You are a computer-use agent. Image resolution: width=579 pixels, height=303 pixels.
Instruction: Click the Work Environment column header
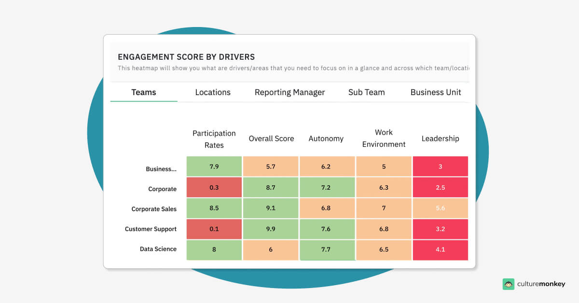[383, 138]
